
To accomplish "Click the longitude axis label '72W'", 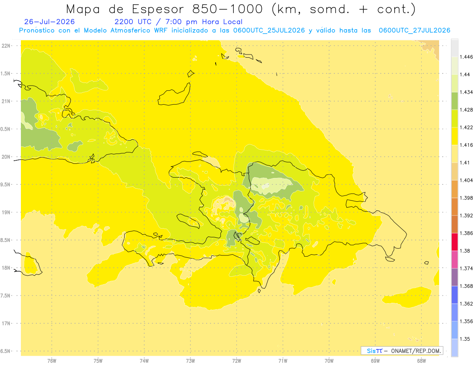I will (x=236, y=360).
